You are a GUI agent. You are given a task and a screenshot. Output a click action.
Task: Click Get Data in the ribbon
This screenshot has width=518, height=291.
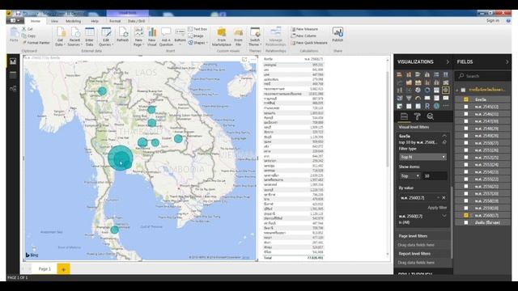(60, 36)
